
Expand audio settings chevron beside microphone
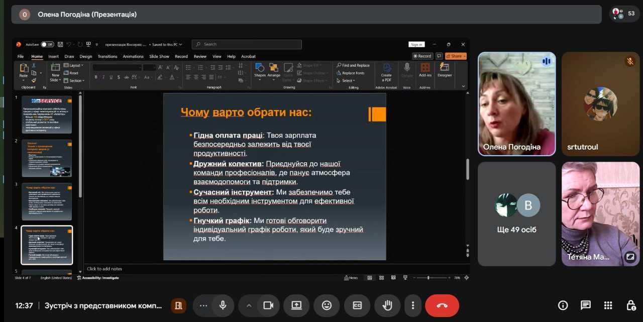[249, 305]
